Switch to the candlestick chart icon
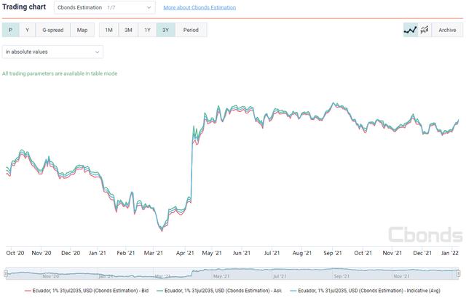The image size is (466, 298). coord(424,30)
